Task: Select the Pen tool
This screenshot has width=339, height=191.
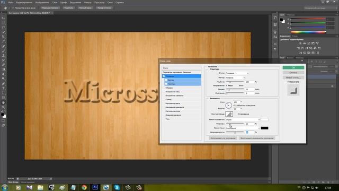Action: coord(3,84)
